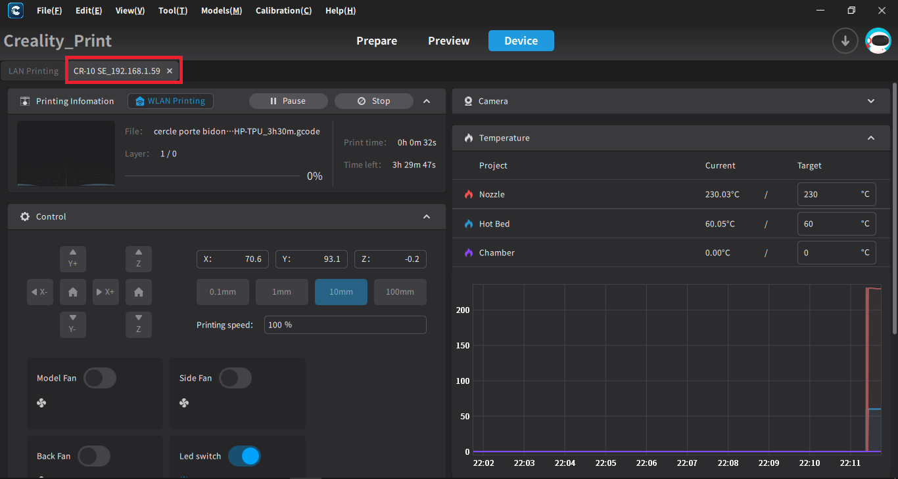Stop the current print
The width and height of the screenshot is (898, 479).
click(374, 101)
